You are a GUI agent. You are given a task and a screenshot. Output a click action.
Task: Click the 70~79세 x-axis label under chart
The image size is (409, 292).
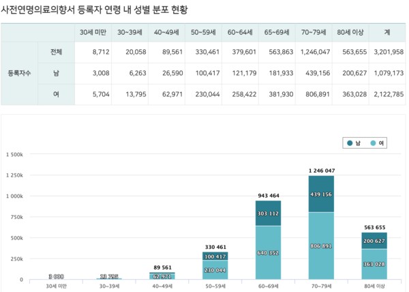point(321,287)
